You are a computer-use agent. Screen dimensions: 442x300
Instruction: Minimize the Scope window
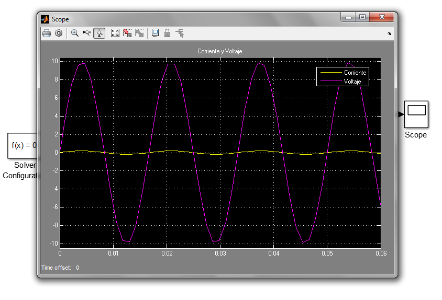coord(348,17)
